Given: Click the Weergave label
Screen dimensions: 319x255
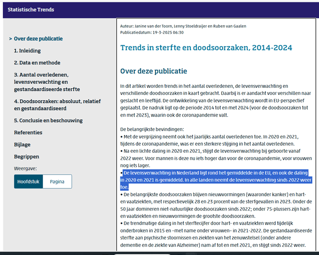Looking at the screenshot, I should click(25, 168).
